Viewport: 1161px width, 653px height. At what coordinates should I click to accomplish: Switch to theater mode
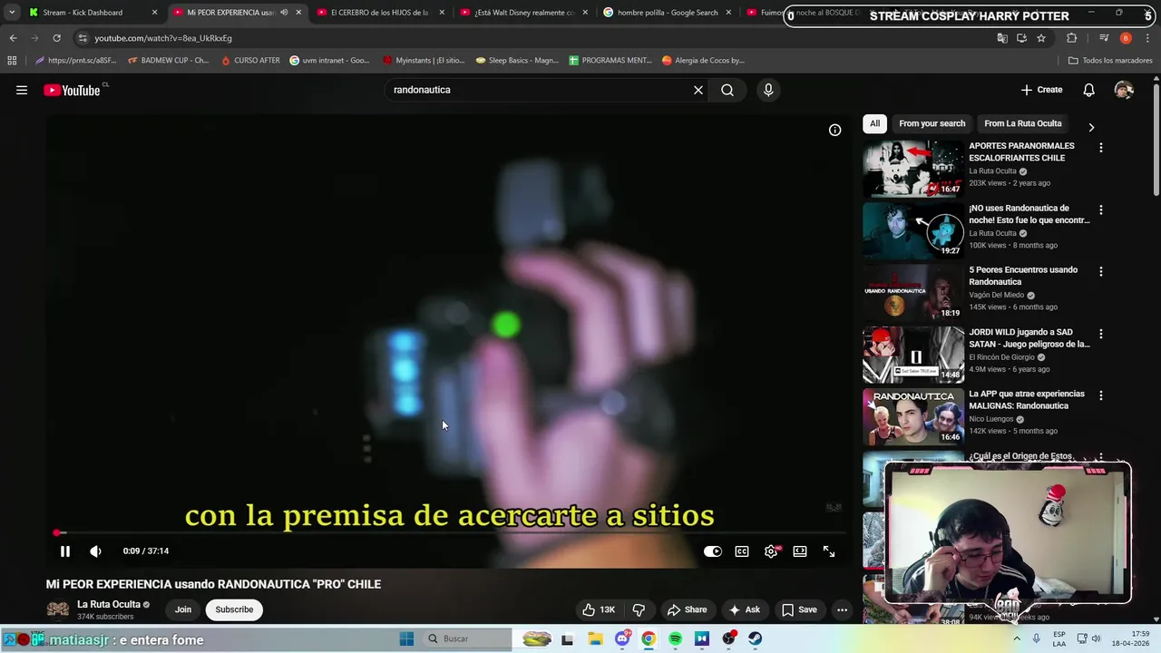click(800, 551)
